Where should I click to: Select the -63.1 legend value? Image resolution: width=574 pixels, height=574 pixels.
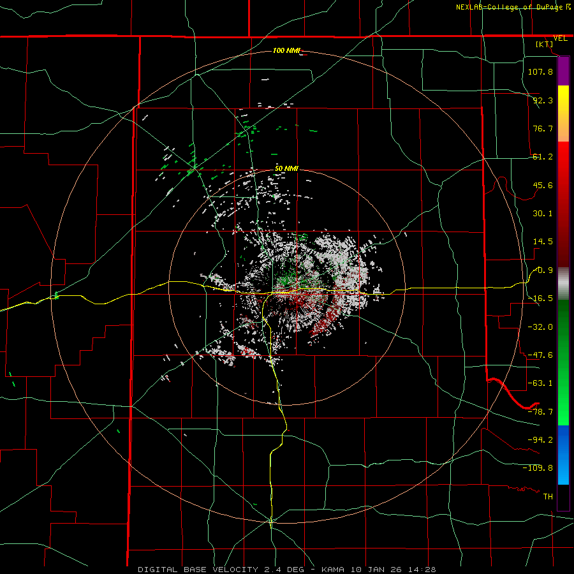(540, 383)
